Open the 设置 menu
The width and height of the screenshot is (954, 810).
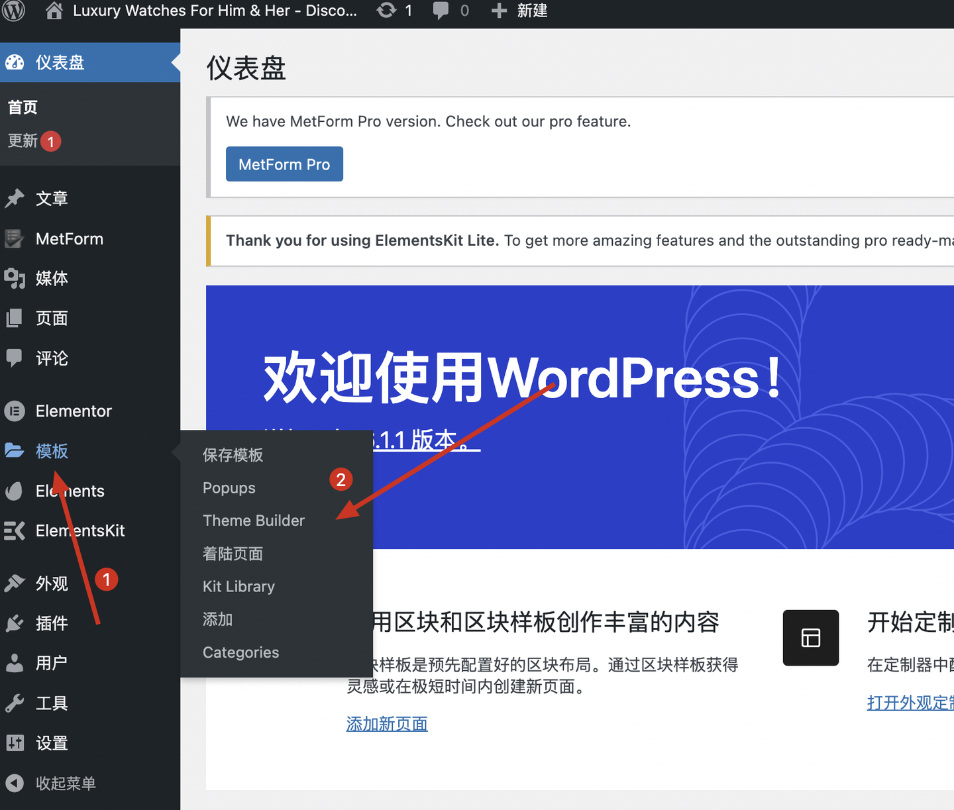[90, 743]
